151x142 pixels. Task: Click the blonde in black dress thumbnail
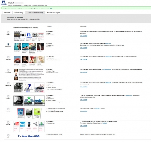(25, 60)
